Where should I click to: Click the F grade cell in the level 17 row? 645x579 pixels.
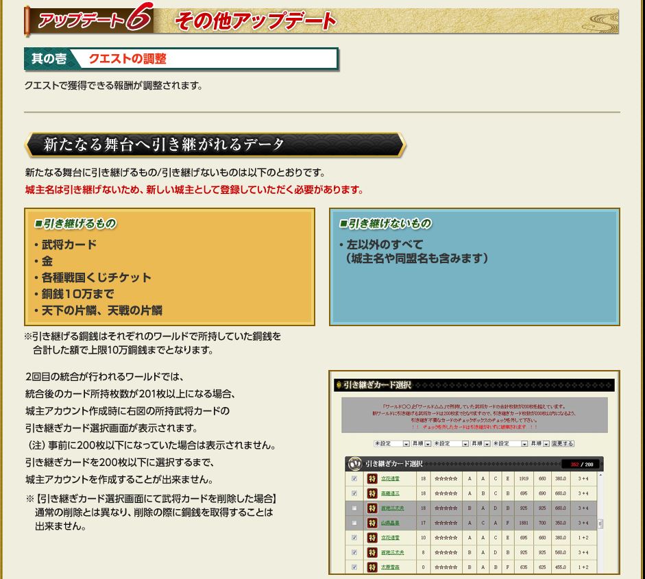tap(508, 523)
